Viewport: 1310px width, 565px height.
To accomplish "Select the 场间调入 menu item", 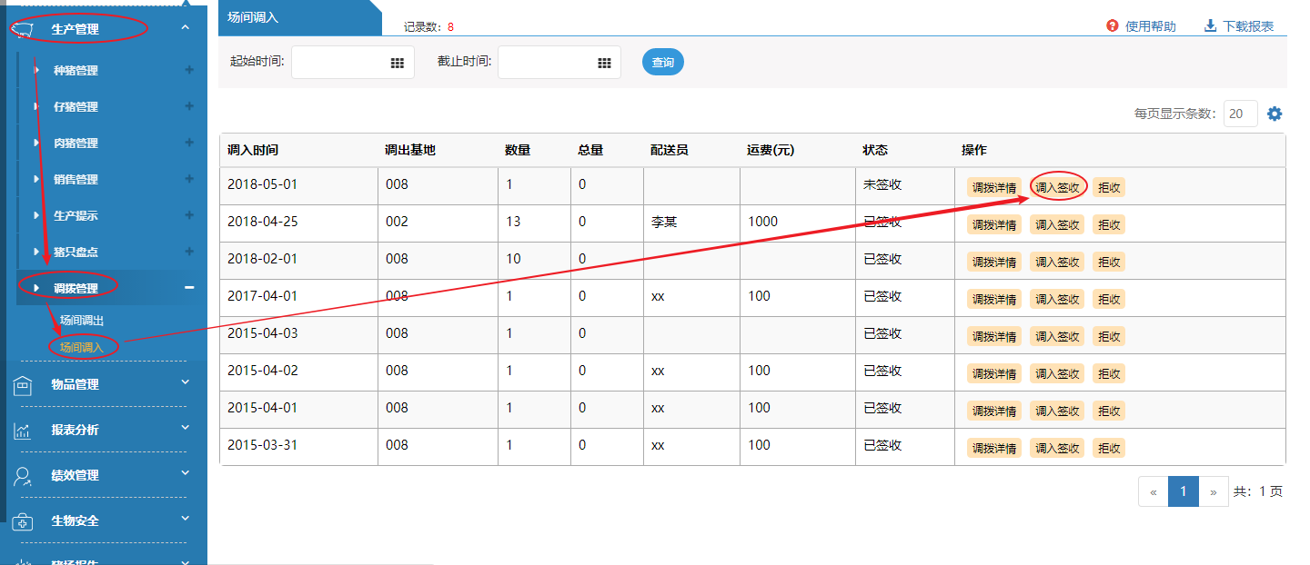I will 82,347.
